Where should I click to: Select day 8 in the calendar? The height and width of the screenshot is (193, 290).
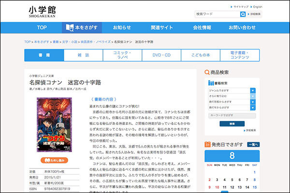click(255, 179)
